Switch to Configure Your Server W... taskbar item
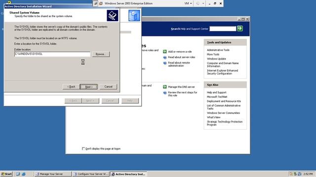Screen dimensions: 316x177 coord(91,174)
